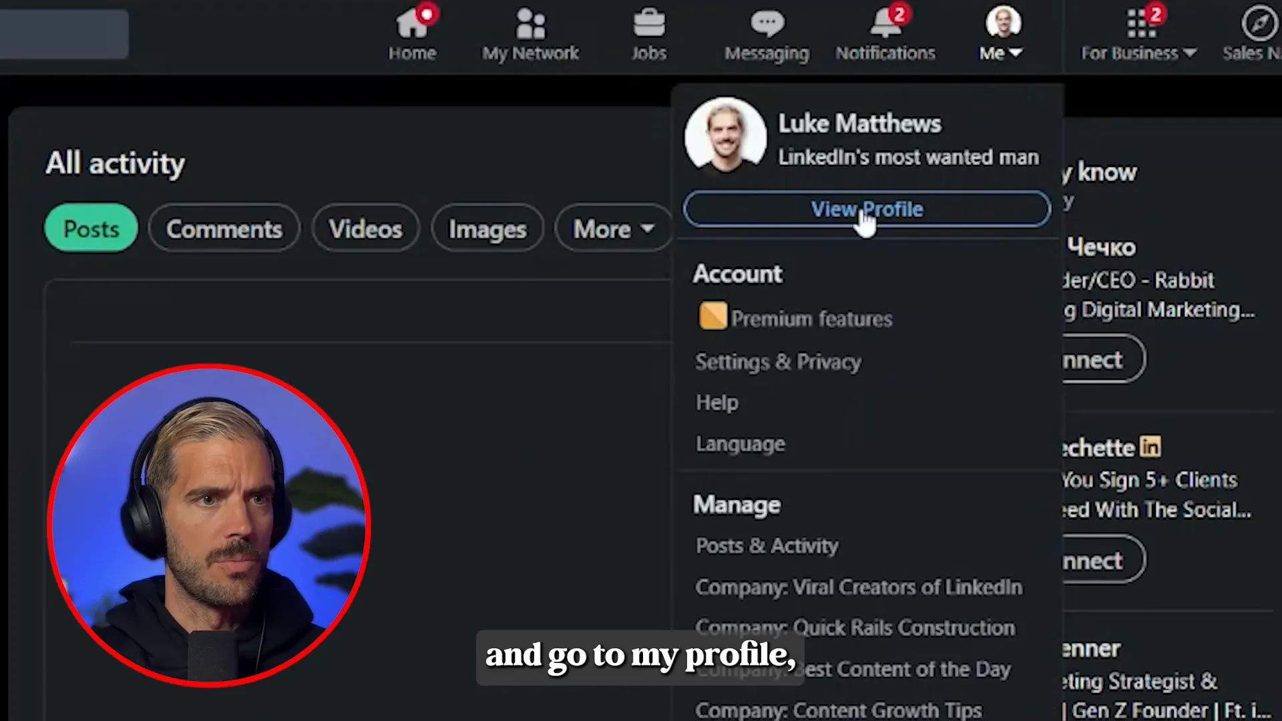Open the echette suggested profile name
The image size is (1282, 721).
(1099, 447)
